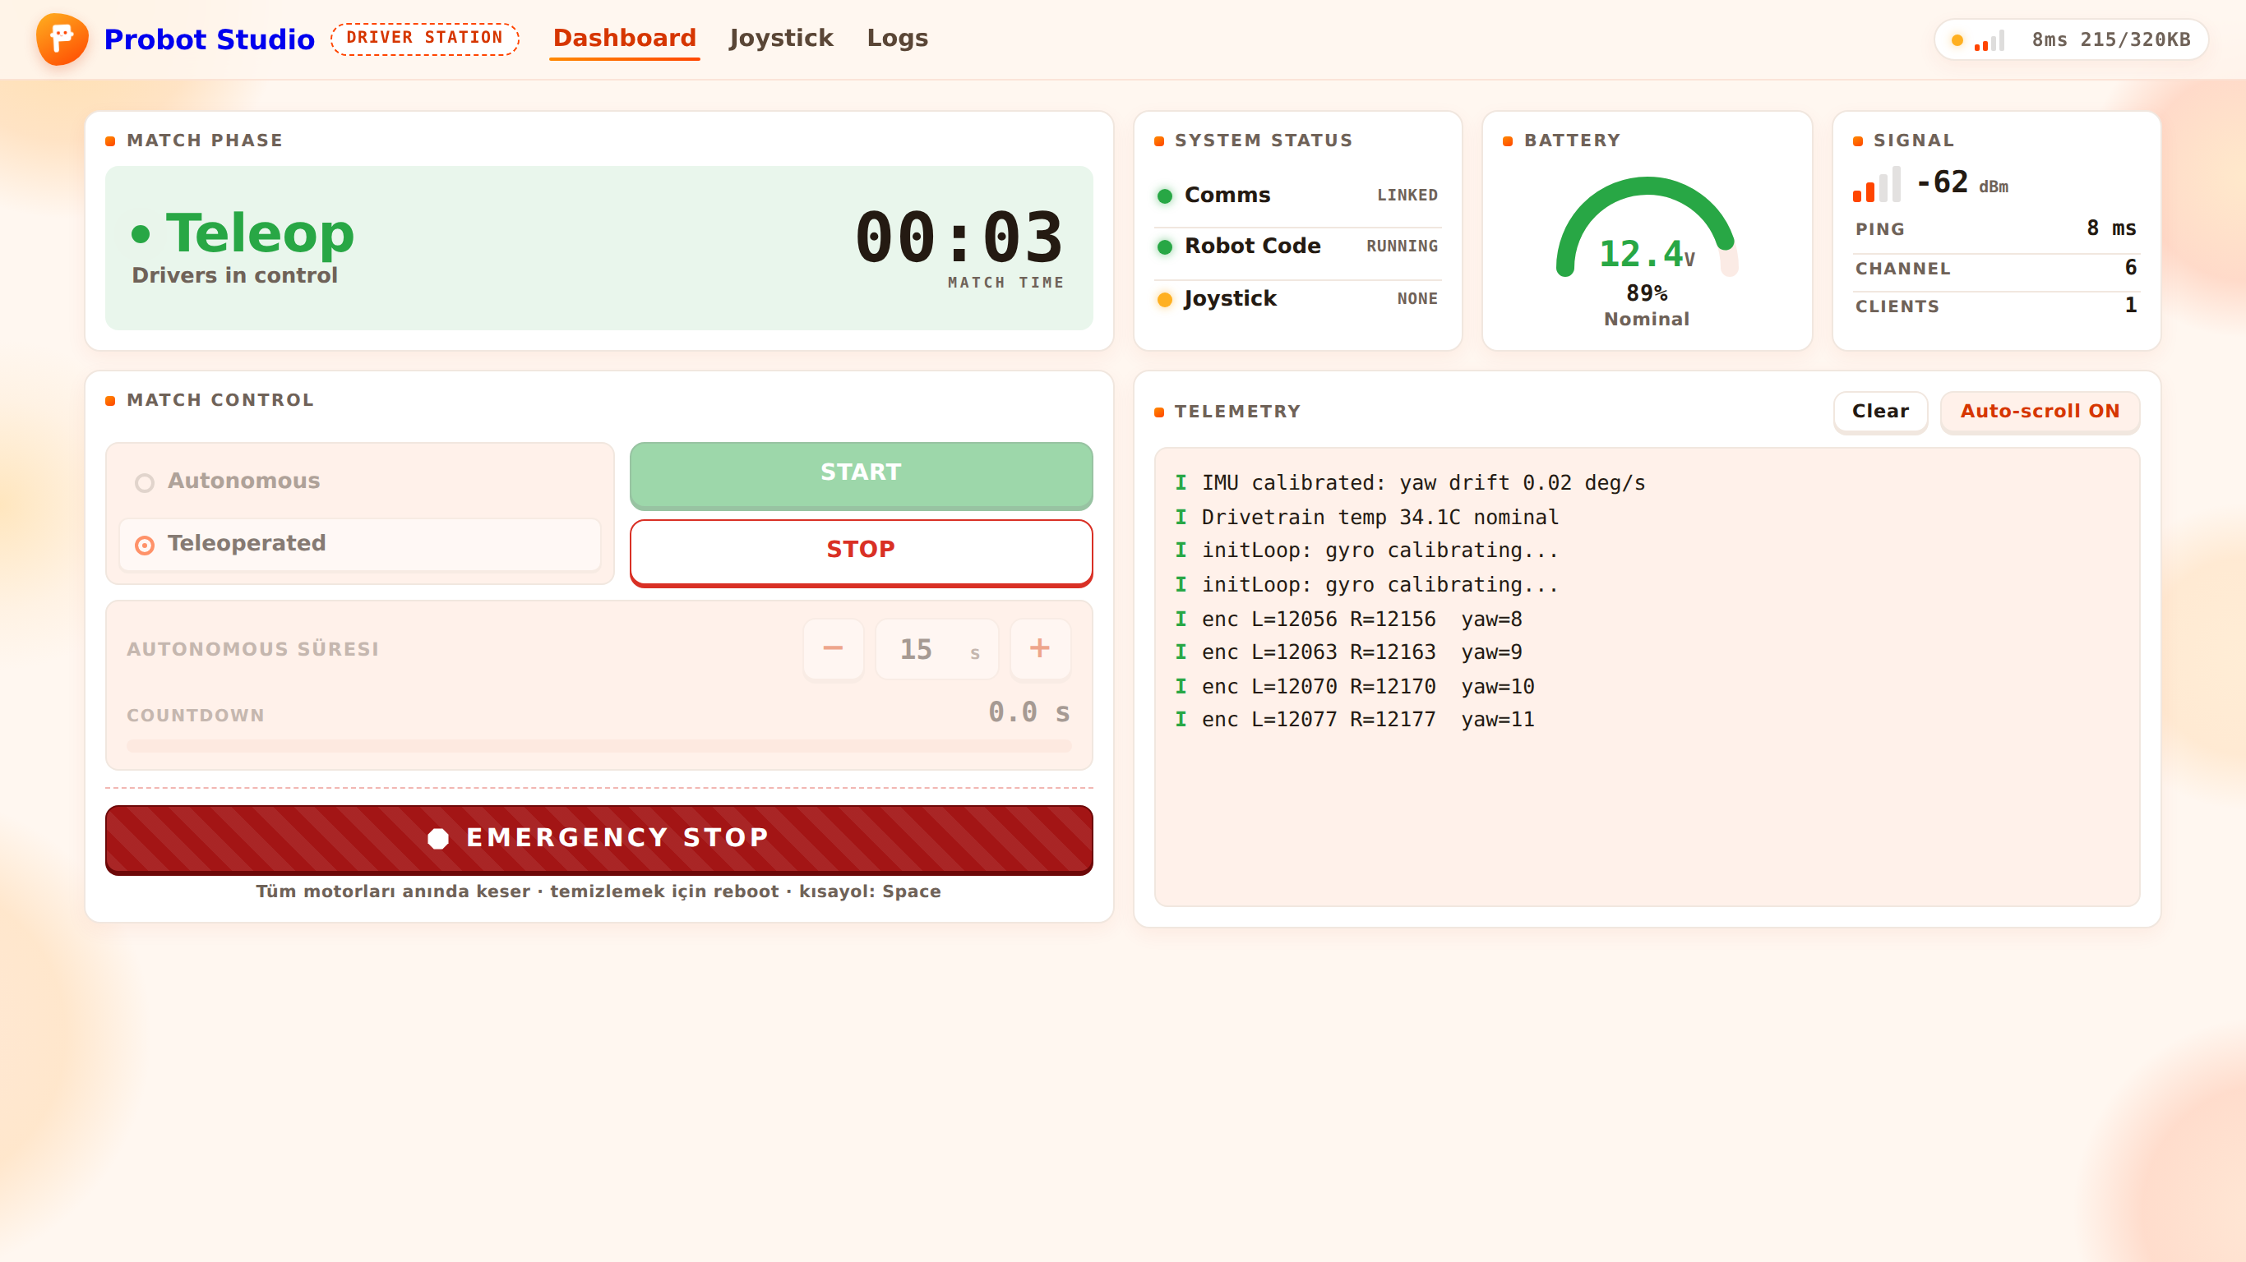
Task: Open the Logs tab
Action: pos(897,39)
